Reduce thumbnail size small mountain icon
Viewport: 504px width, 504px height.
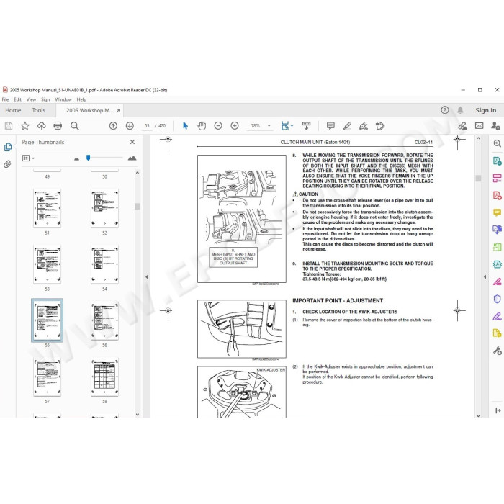[x=76, y=159]
